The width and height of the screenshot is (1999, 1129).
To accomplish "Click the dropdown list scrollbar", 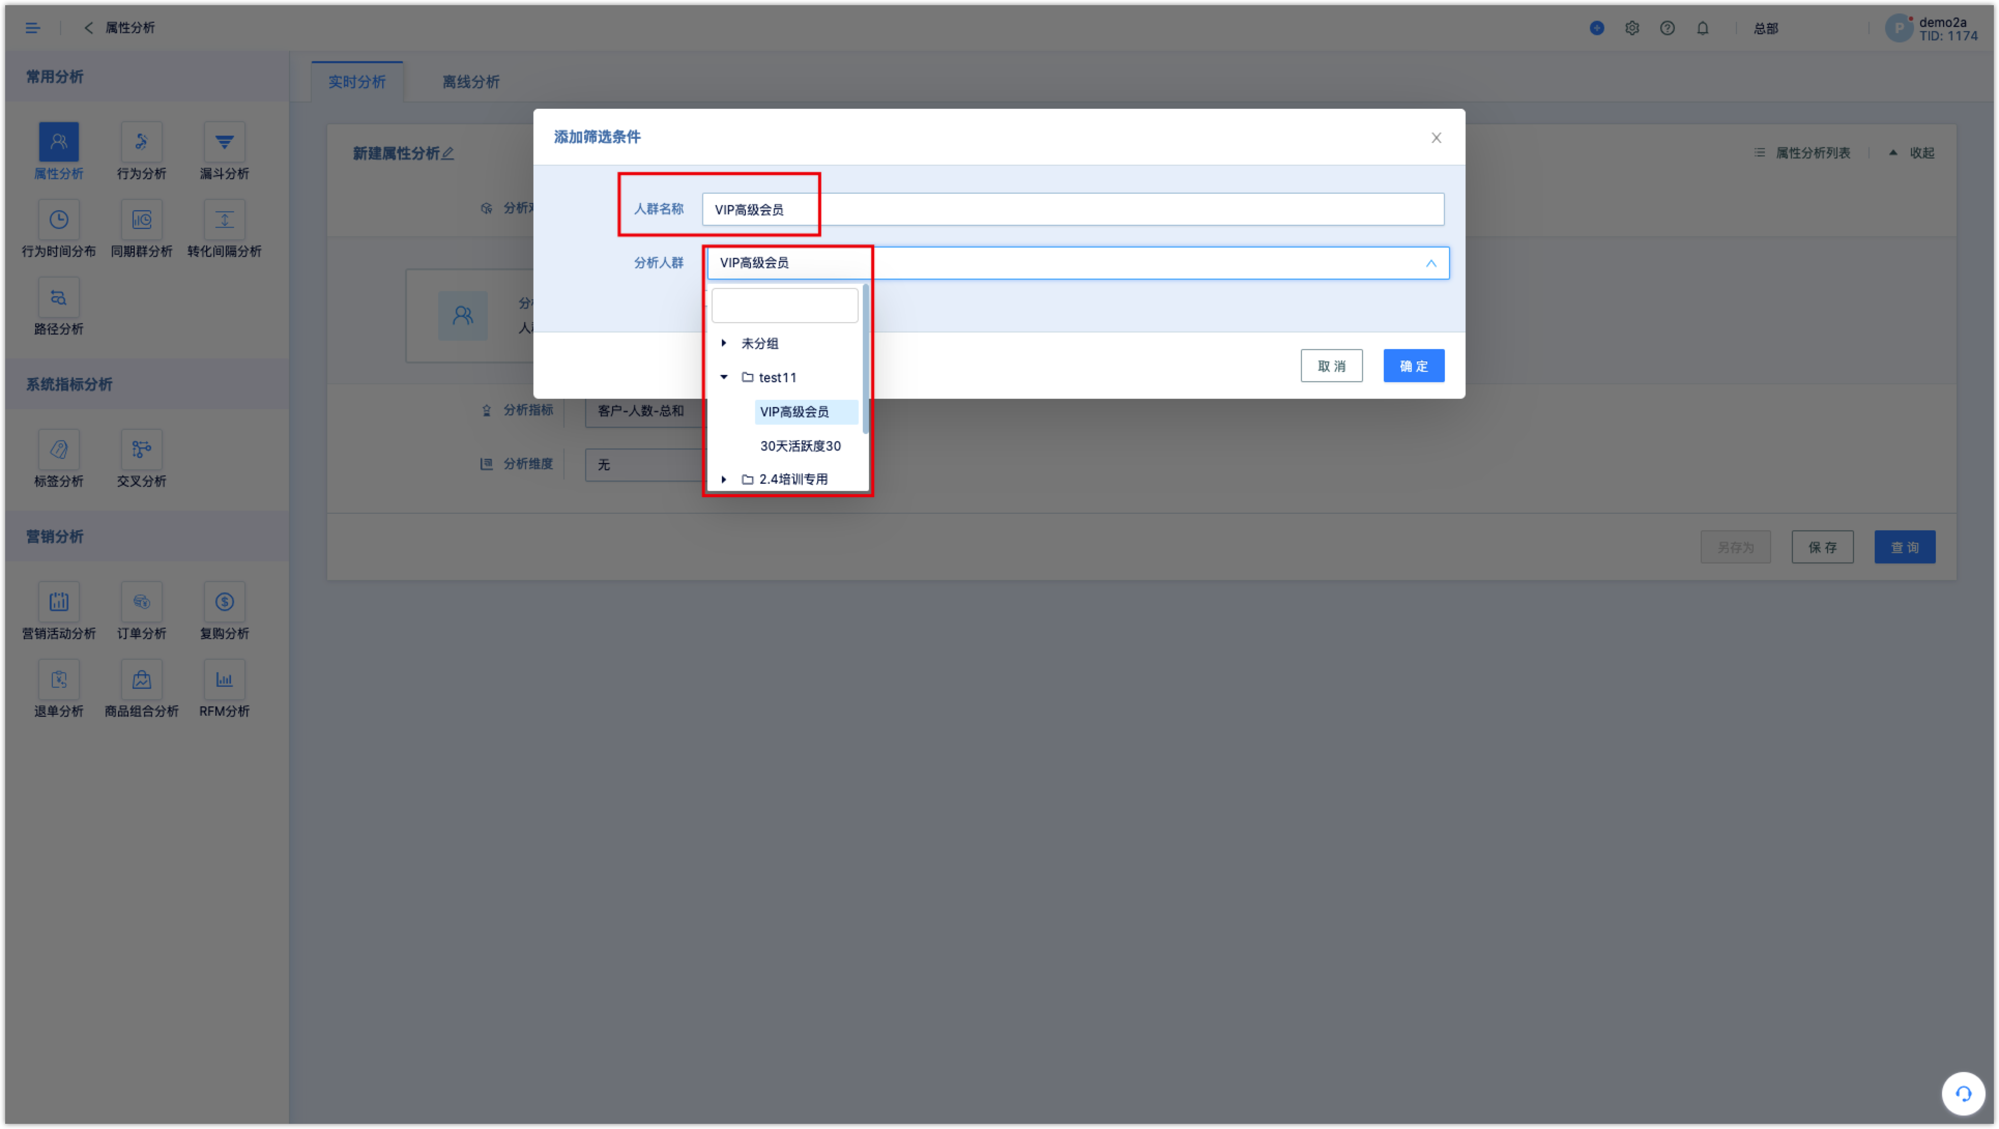I will click(865, 358).
